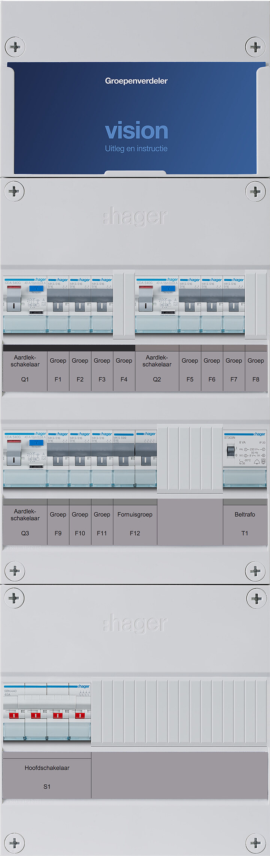This screenshot has width=270, height=856.
Task: Click the top-right corner screw of the panel
Action: tap(255, 47)
